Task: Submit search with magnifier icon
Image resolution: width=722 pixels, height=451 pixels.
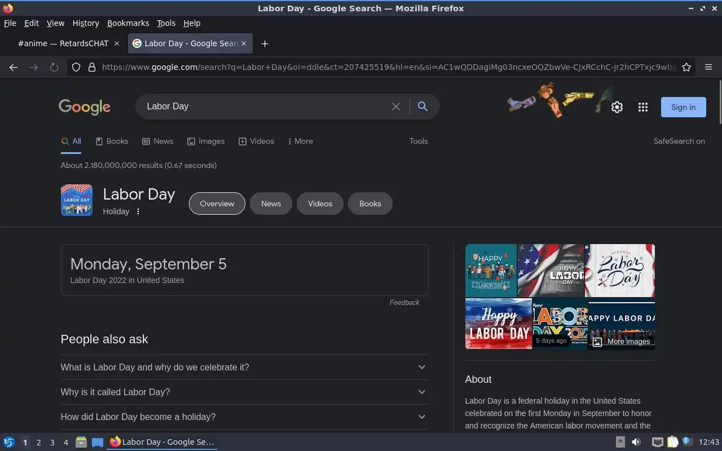Action: [x=422, y=107]
